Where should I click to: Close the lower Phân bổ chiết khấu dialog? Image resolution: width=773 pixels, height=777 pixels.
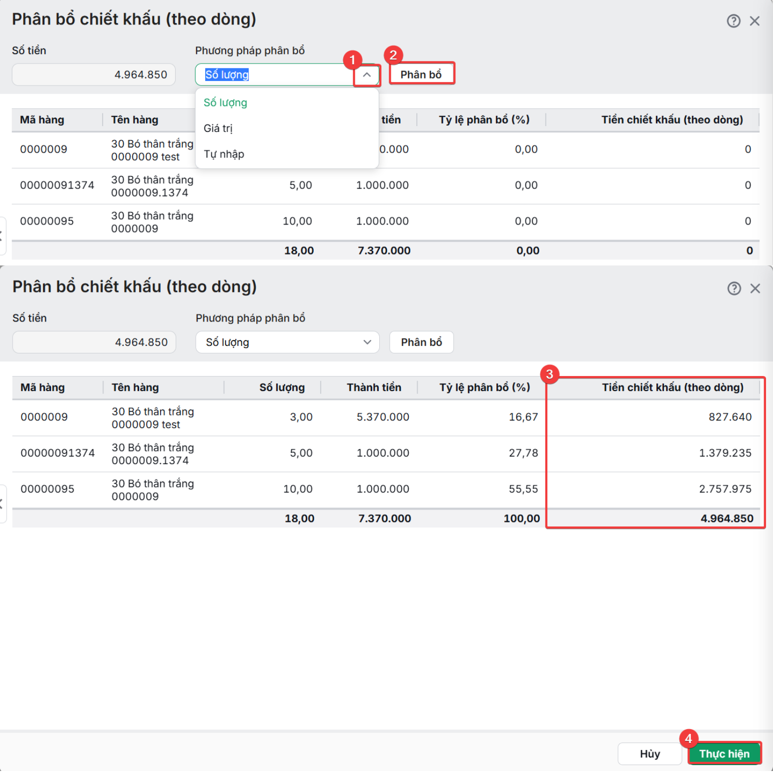755,288
